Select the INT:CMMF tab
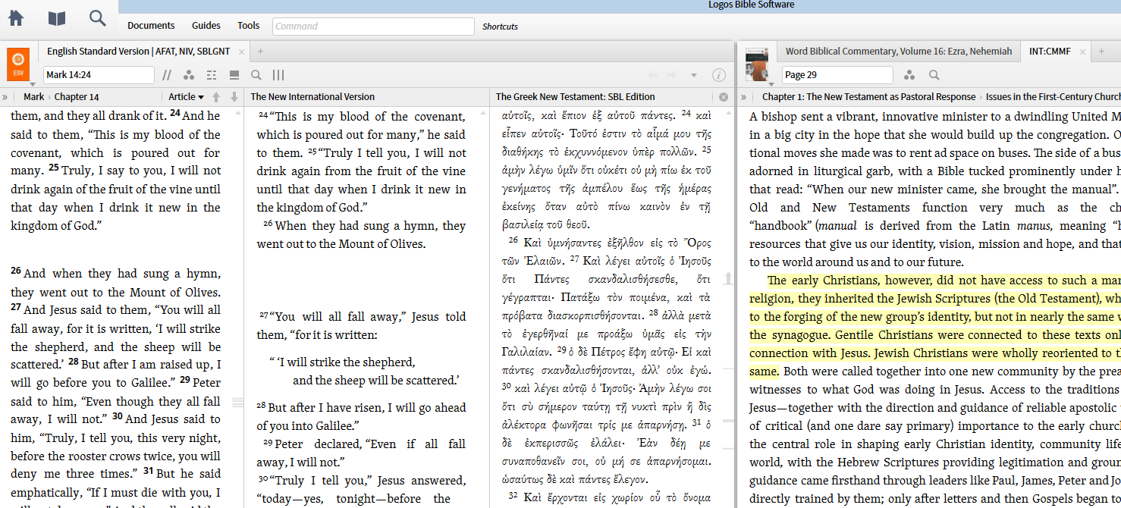 (x=1050, y=52)
